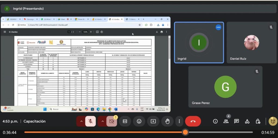Raise your hand in the meeting
Screen dimensions: 278x138
pos(167,121)
